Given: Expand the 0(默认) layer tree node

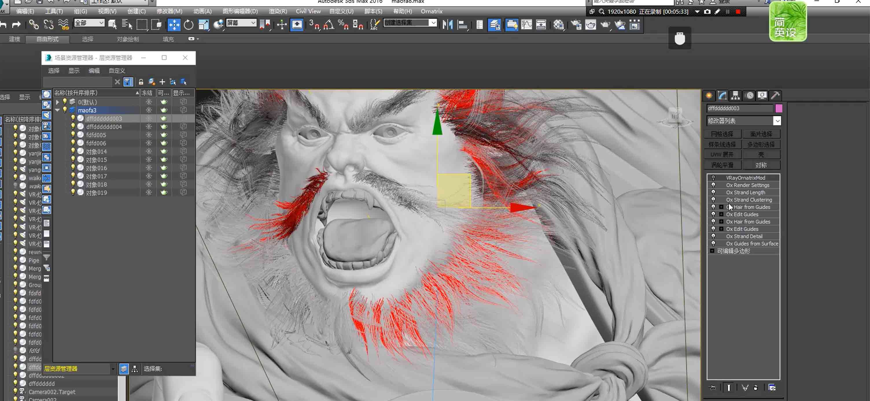Looking at the screenshot, I should click(x=58, y=102).
